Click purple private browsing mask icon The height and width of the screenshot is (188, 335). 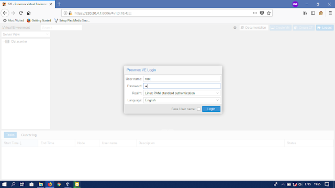(295, 4)
